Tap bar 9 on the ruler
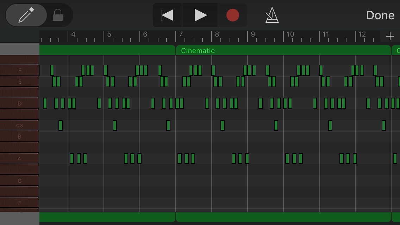The width and height of the screenshot is (400, 225). 252,34
